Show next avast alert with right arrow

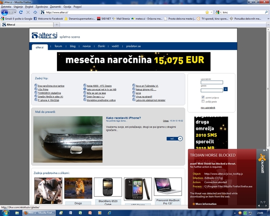[266, 206]
